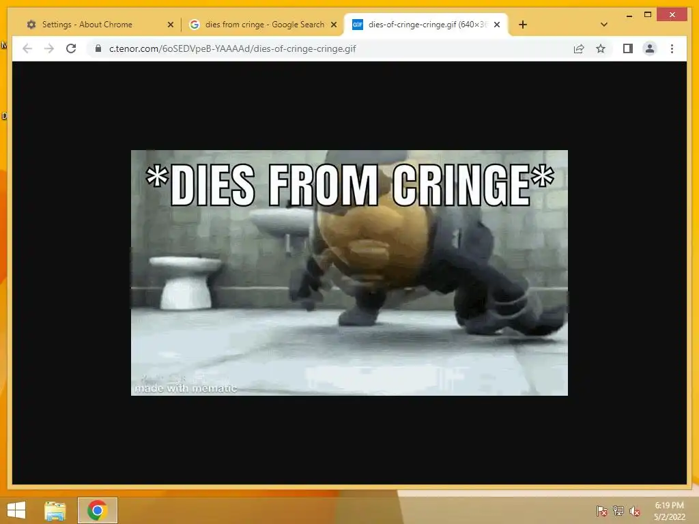Screen dimensions: 699x524
Task: Select the dies-of-cringe-cringe.gif tab
Action: tap(426, 25)
